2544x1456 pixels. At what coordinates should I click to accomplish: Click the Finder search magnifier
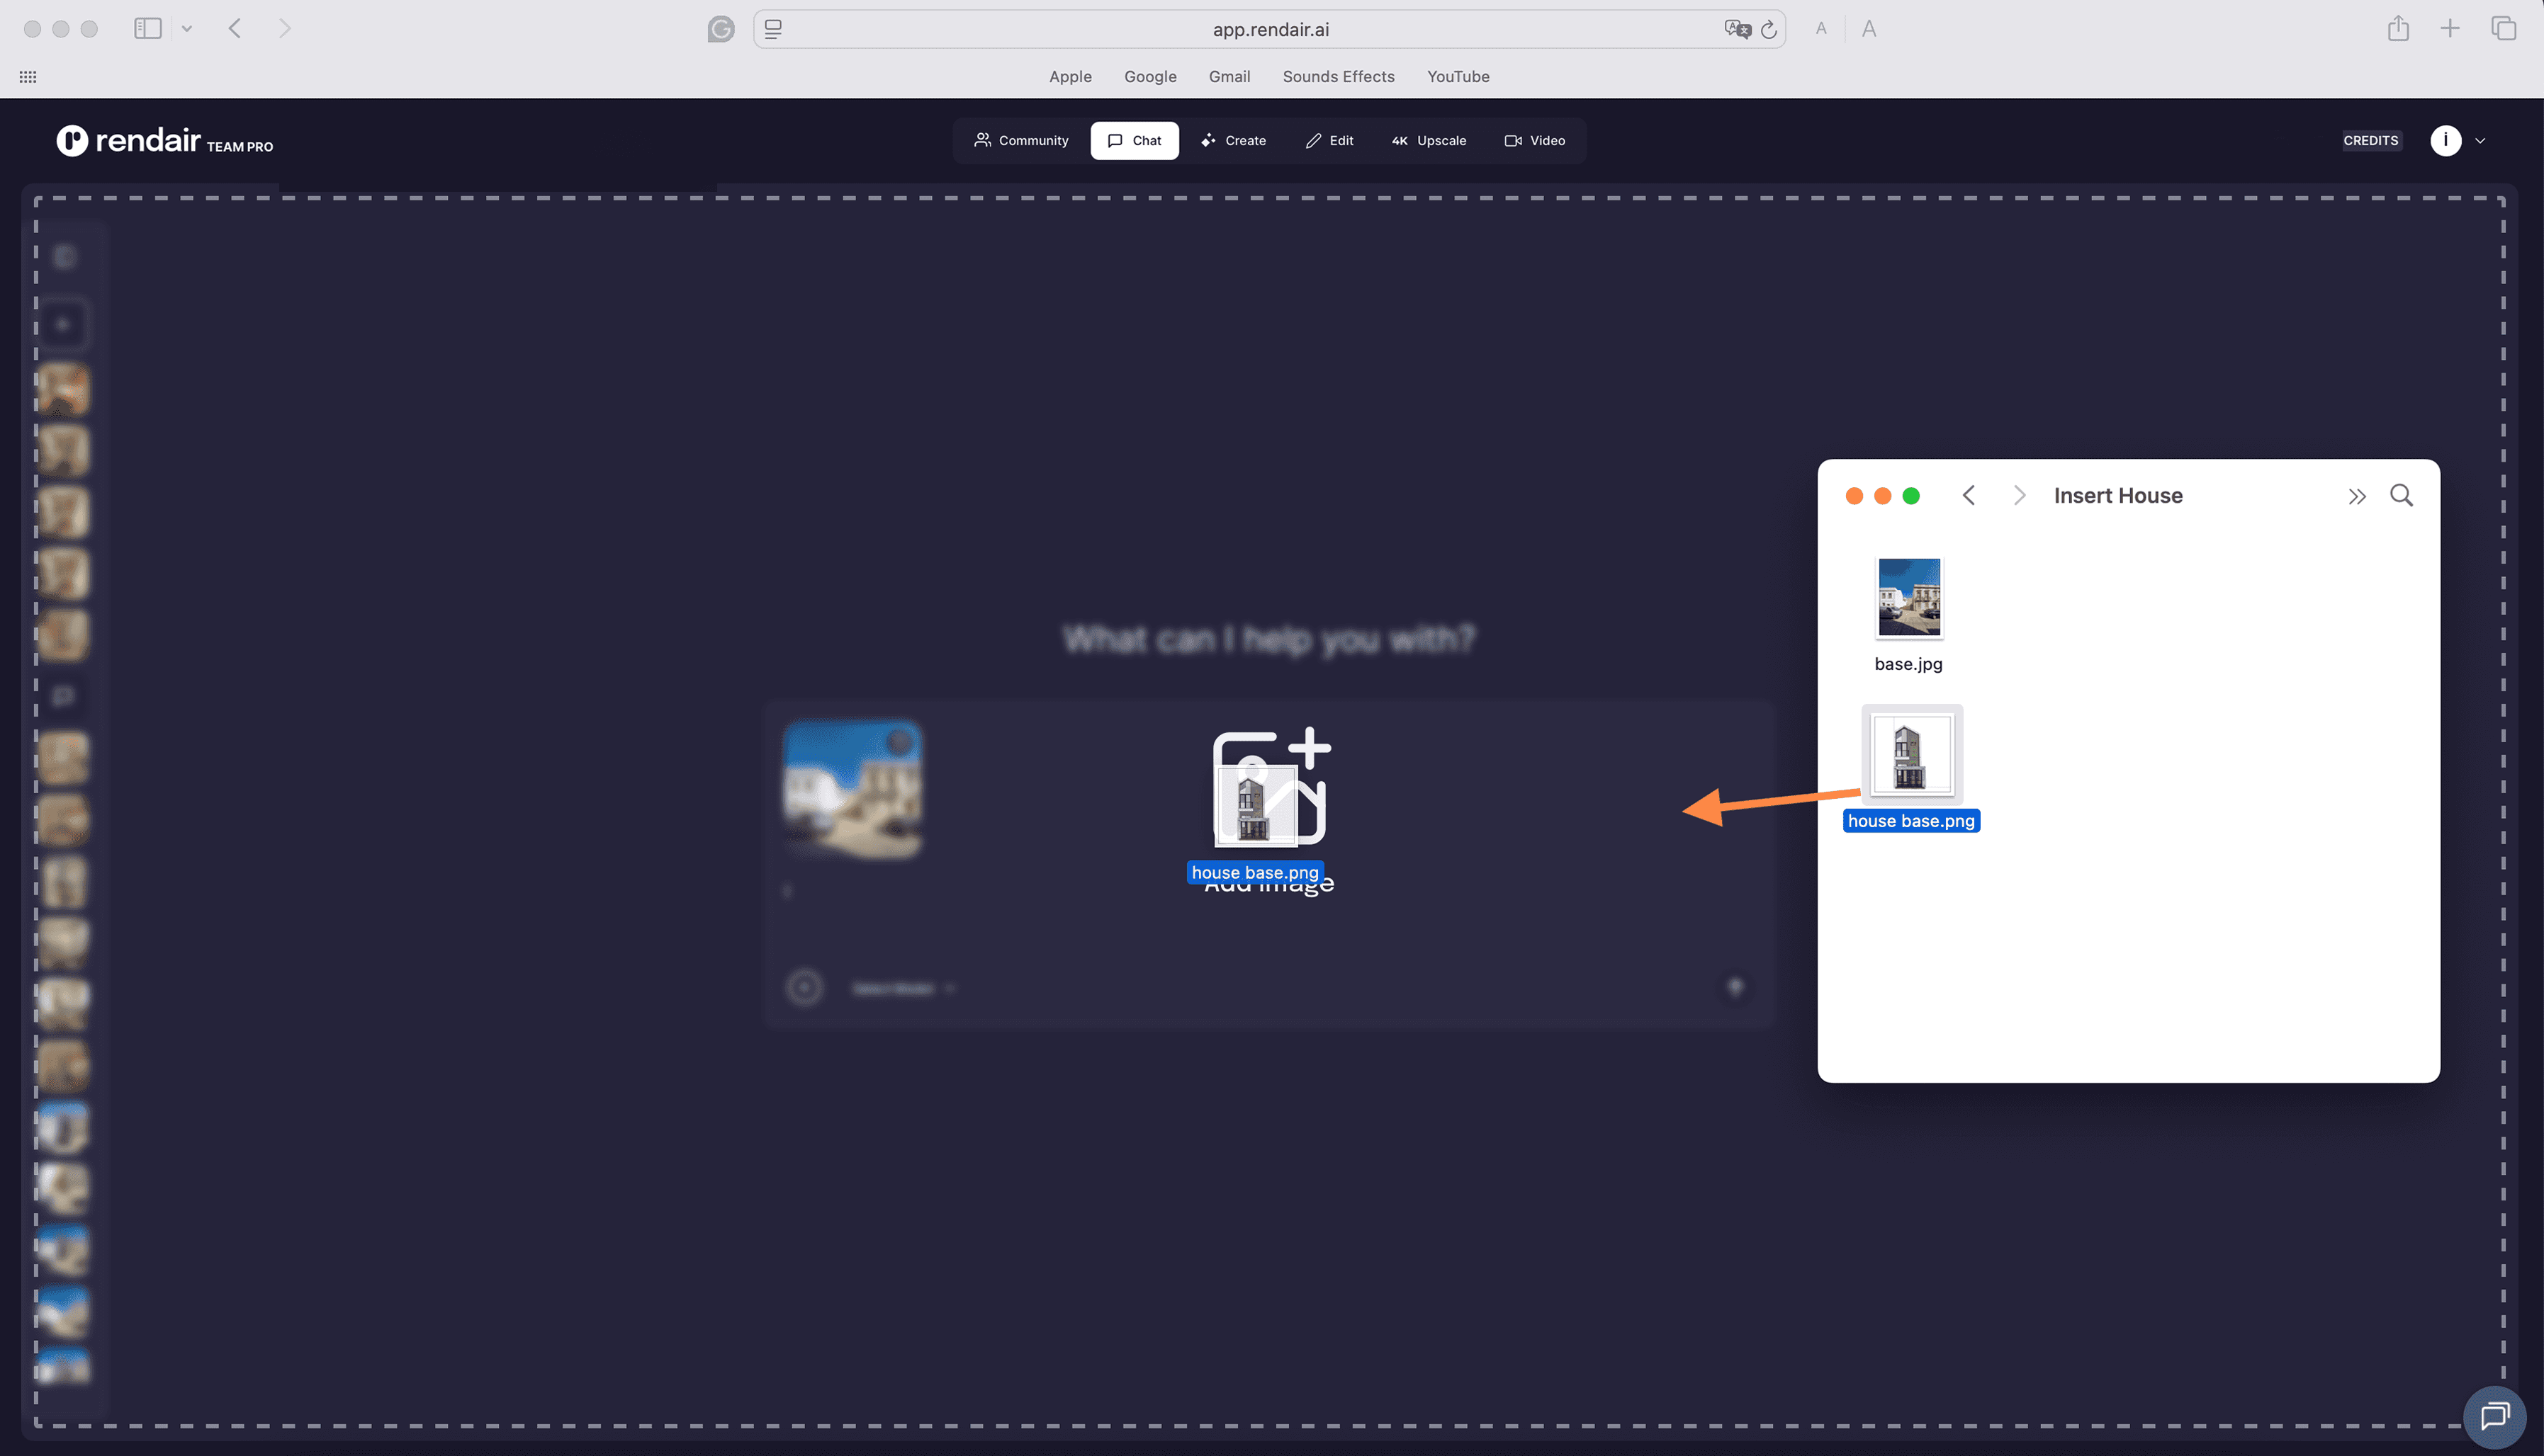click(2401, 495)
